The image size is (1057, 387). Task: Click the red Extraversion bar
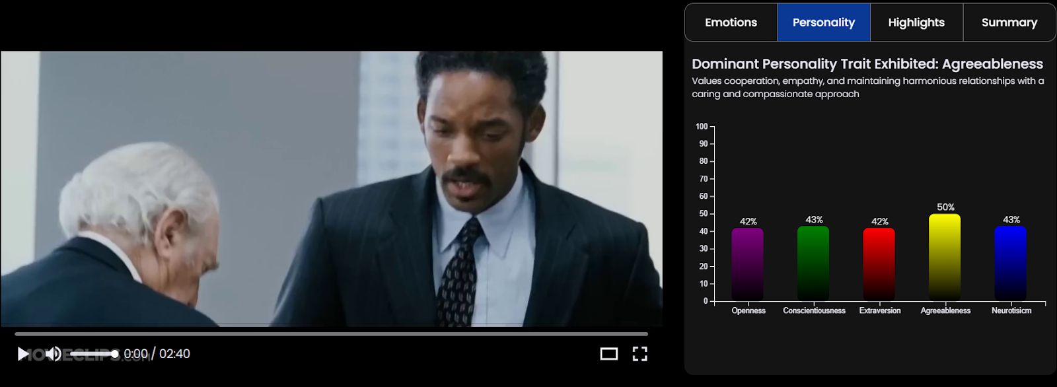coord(879,264)
